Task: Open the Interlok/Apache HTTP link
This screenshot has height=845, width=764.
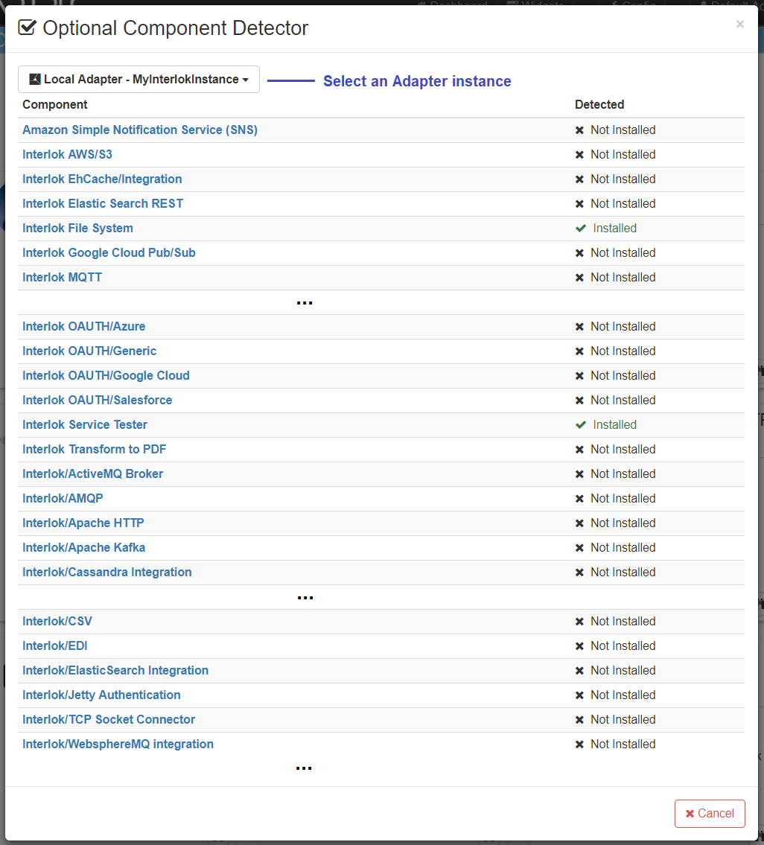Action: click(83, 523)
